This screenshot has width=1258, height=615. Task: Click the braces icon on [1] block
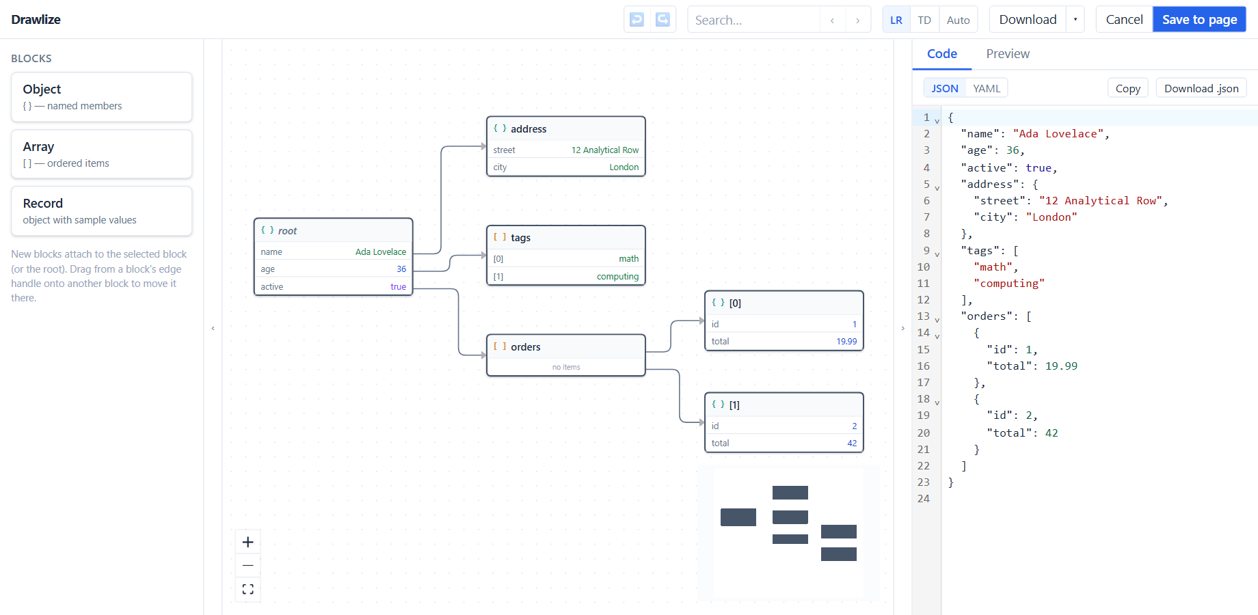tap(718, 405)
